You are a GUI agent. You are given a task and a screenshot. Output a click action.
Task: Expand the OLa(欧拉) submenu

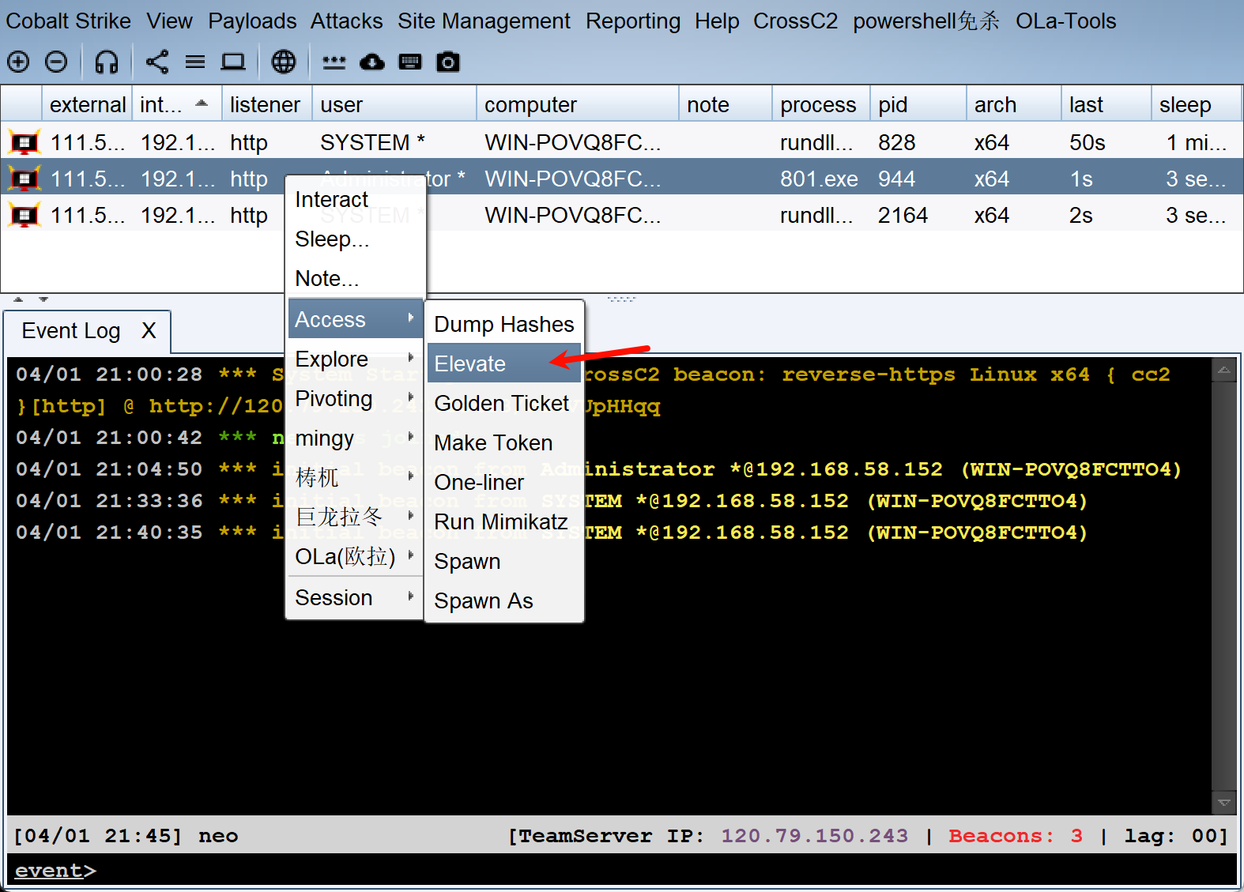355,556
